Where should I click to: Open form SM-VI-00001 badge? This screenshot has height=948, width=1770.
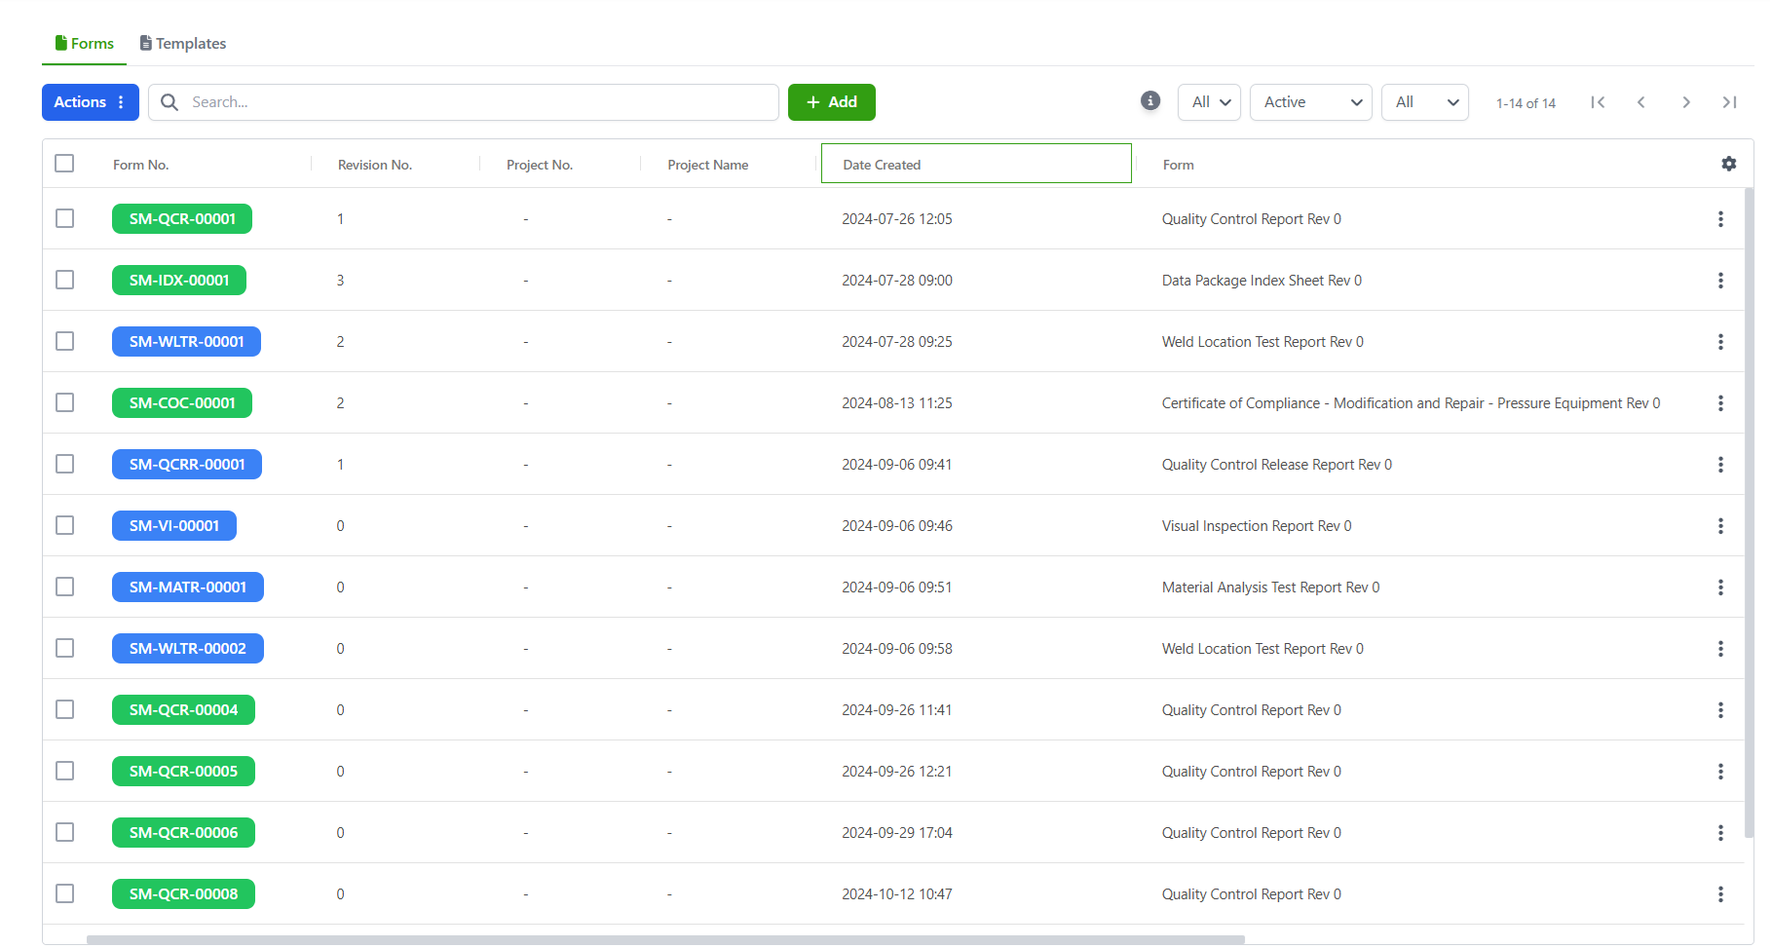pos(174,526)
